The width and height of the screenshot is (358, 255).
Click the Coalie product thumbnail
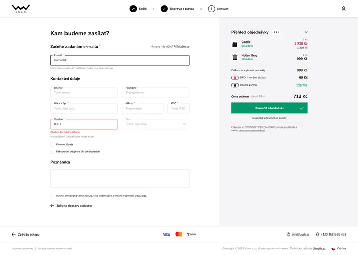click(x=235, y=44)
